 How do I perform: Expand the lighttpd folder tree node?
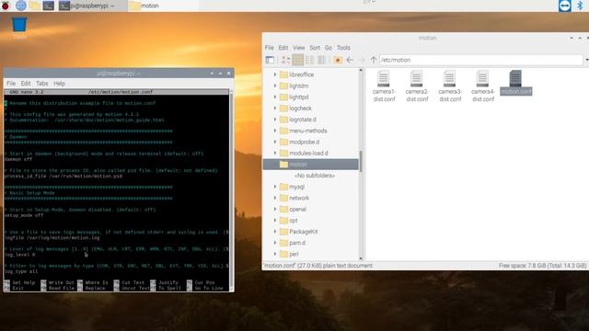coord(275,97)
